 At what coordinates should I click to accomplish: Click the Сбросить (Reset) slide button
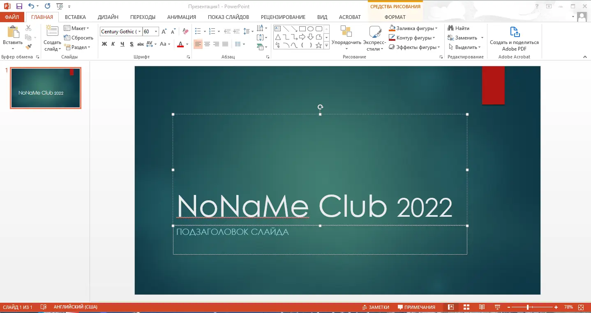coord(78,37)
